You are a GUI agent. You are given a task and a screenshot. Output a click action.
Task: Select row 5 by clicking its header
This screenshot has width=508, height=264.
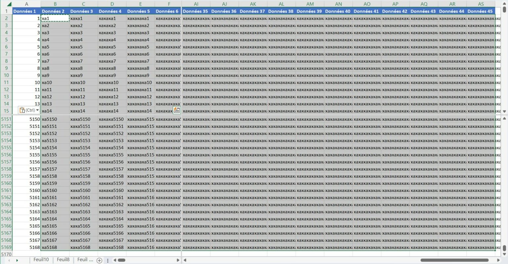point(6,40)
